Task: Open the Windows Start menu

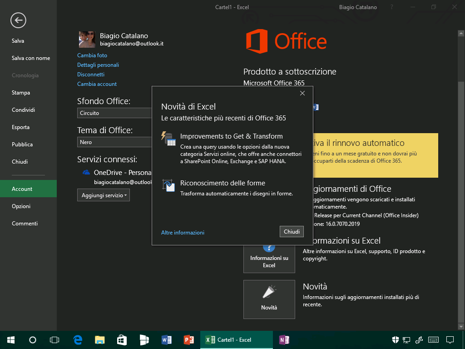Action: 11,340
